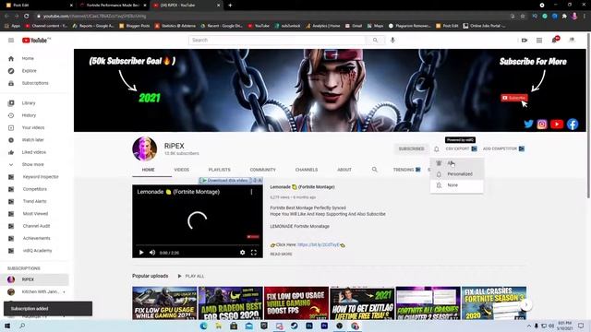Click the featured video progress bar

tap(197, 245)
